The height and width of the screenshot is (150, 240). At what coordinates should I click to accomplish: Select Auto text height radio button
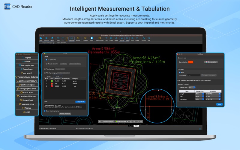[x=180, y=72]
